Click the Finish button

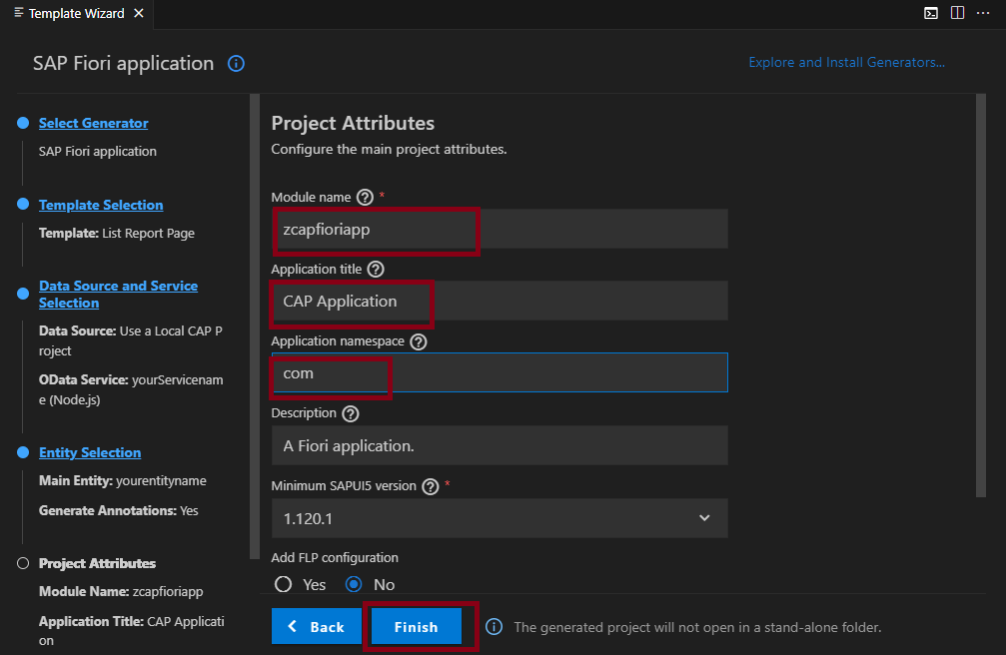[416, 627]
